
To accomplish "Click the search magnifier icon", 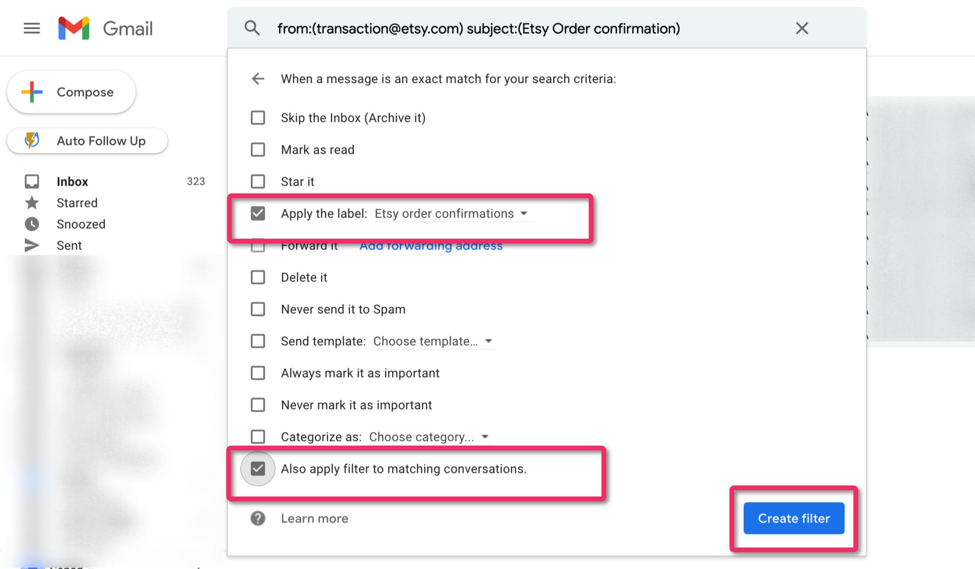I will [252, 28].
